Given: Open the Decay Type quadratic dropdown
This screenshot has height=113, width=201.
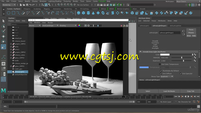Looking at the screenshot, I should 167,77.
